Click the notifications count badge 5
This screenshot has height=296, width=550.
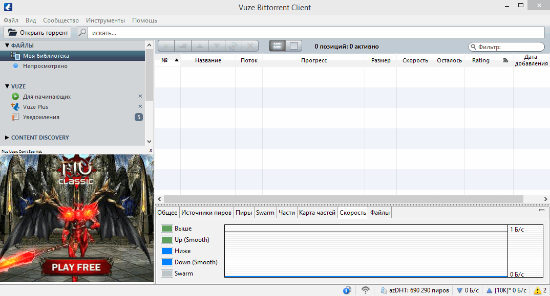tap(139, 117)
